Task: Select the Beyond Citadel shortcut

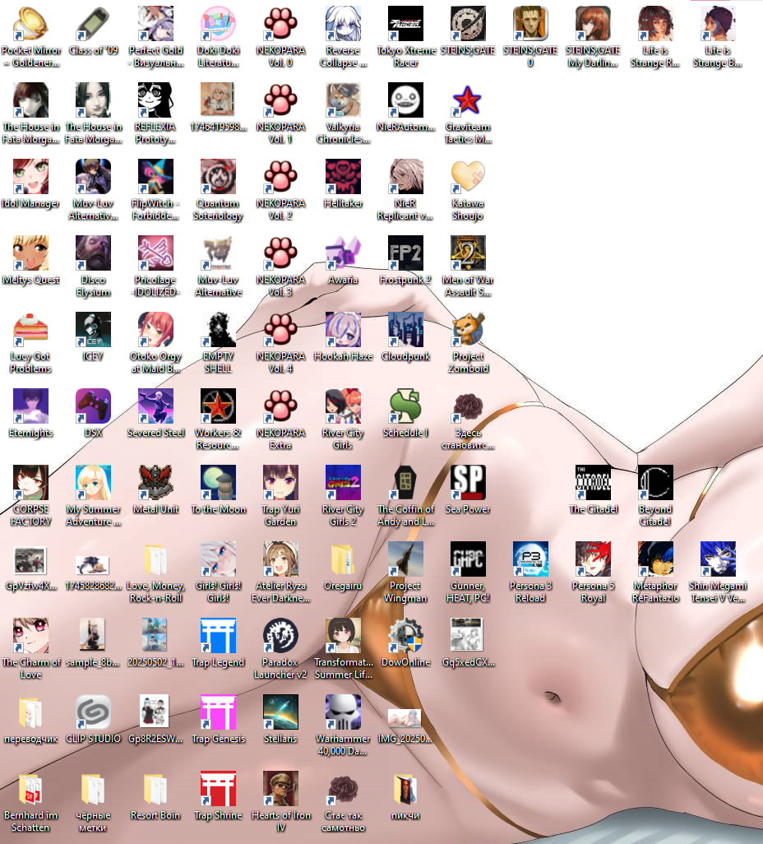Action: [654, 483]
